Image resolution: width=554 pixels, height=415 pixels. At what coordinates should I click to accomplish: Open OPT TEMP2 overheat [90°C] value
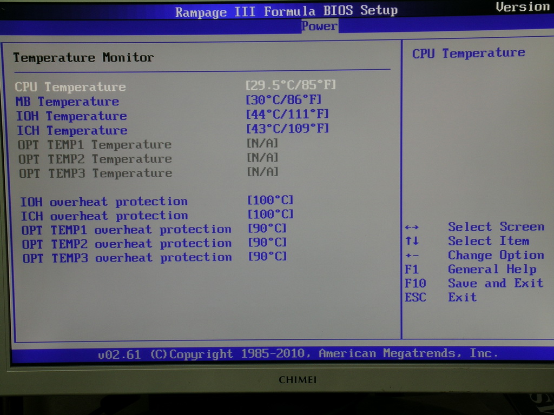(x=267, y=242)
